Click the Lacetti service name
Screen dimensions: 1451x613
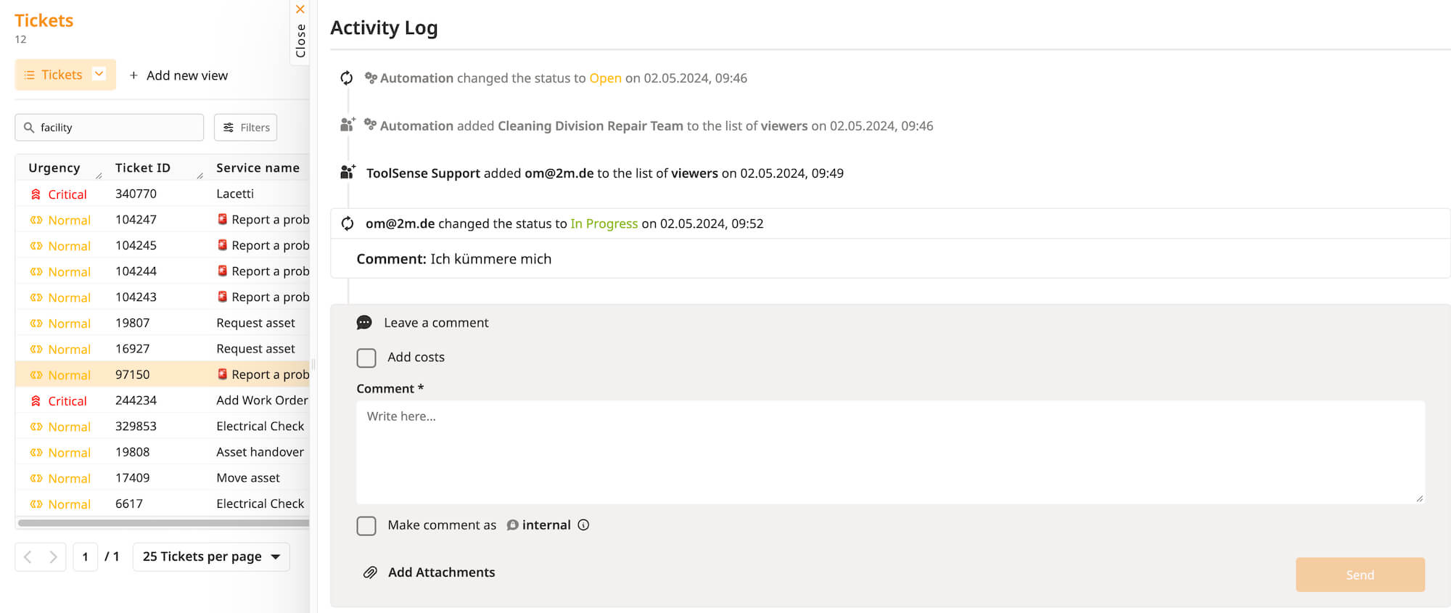pyautogui.click(x=235, y=194)
